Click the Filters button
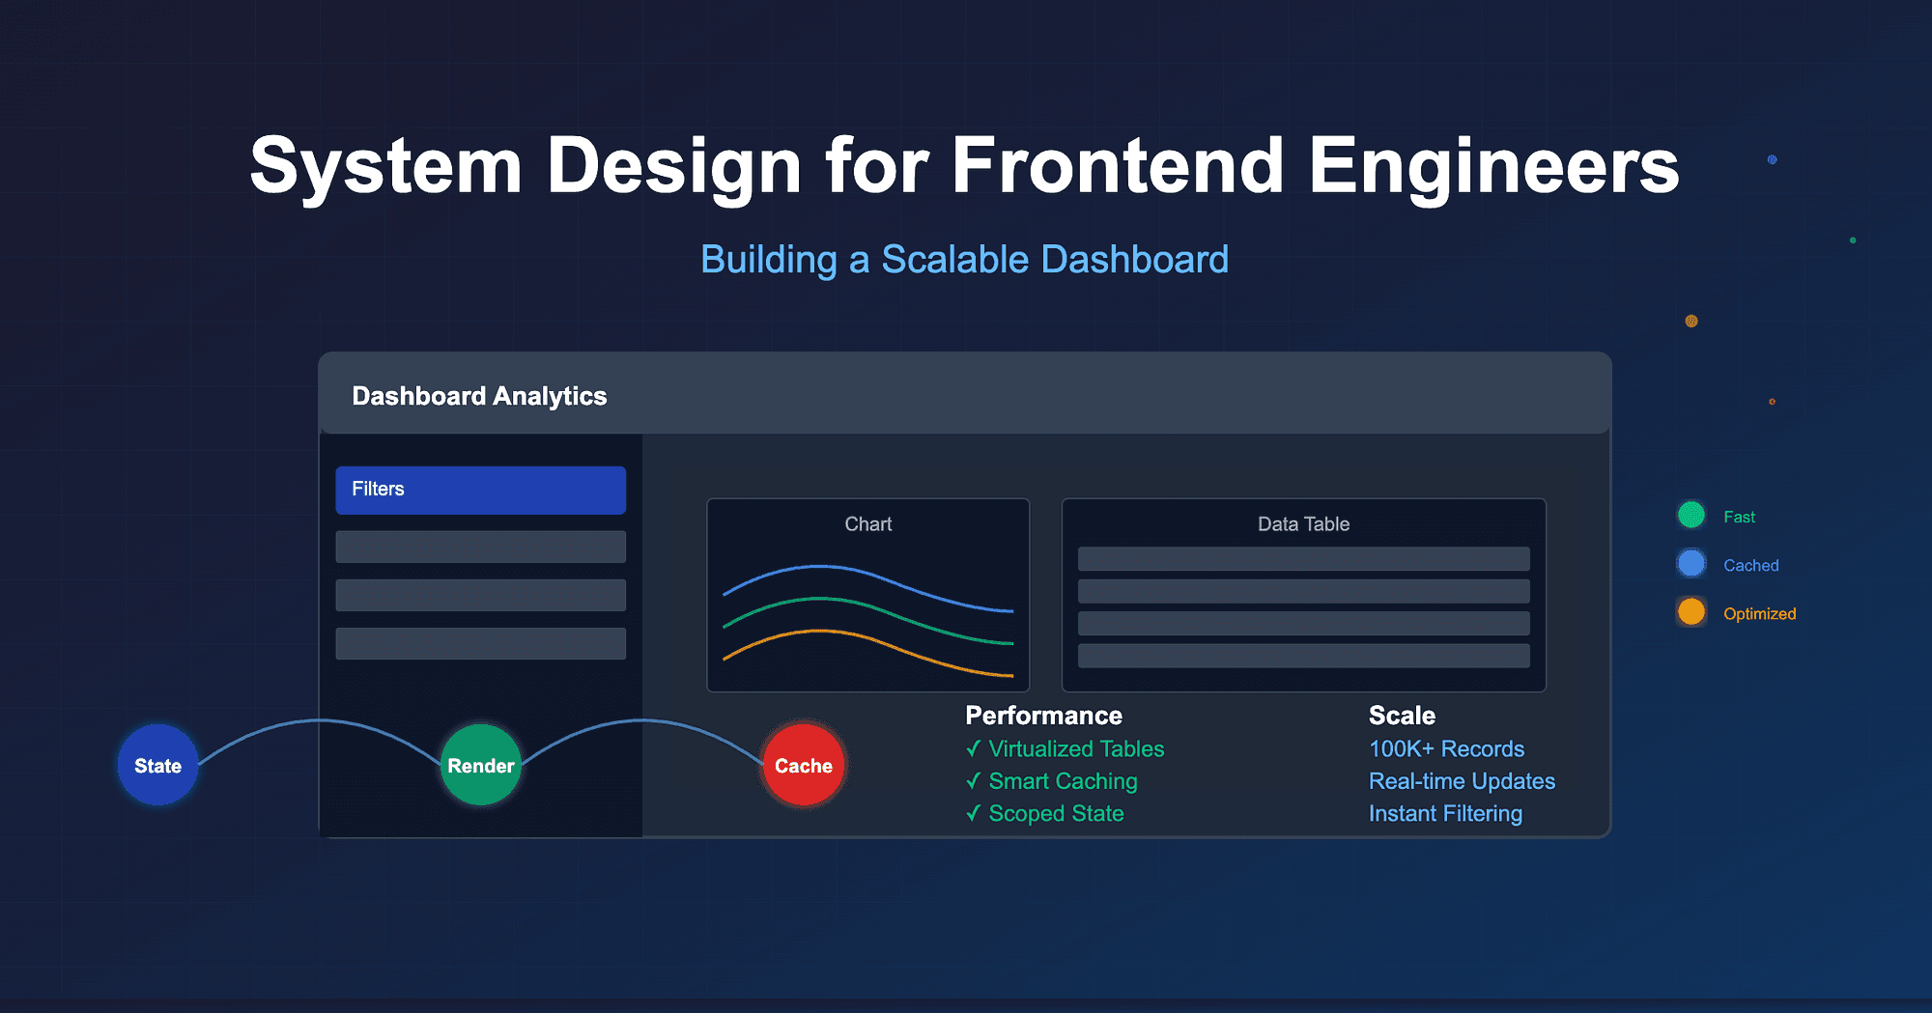 point(480,490)
